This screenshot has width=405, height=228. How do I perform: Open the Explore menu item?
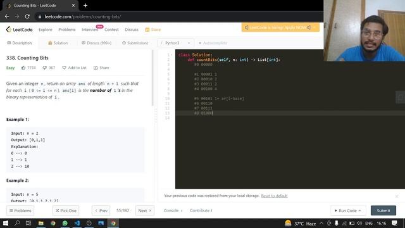(x=46, y=30)
